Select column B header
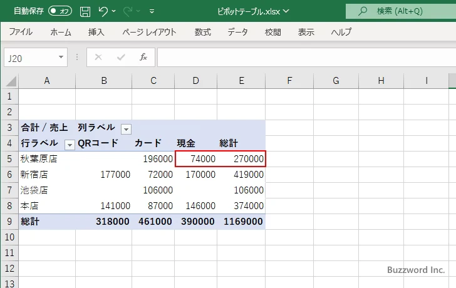This screenshot has width=456, height=288. coord(104,81)
